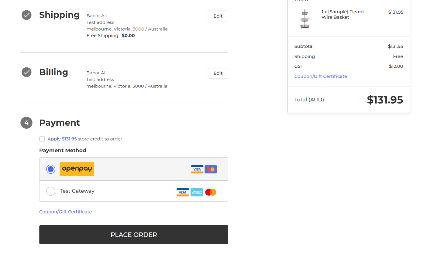Open Coupon/Gift Certificate link in order summary
Image resolution: width=431 pixels, height=262 pixels.
[320, 77]
